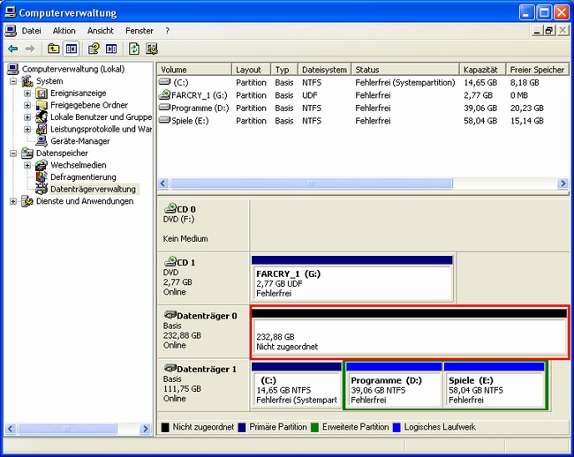This screenshot has width=574, height=457.
Task: Click the Datenträgerverwaltung tree icon
Action: (42, 189)
